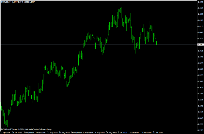Image resolution: width=204 pixels, height=134 pixels.
Task: Click the 1.4115 price axis label
Action: (201, 26)
